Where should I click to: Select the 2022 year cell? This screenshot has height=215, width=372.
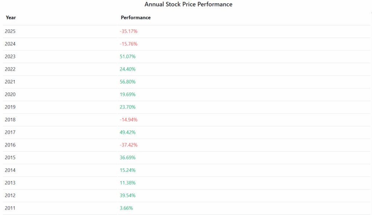tap(10, 69)
